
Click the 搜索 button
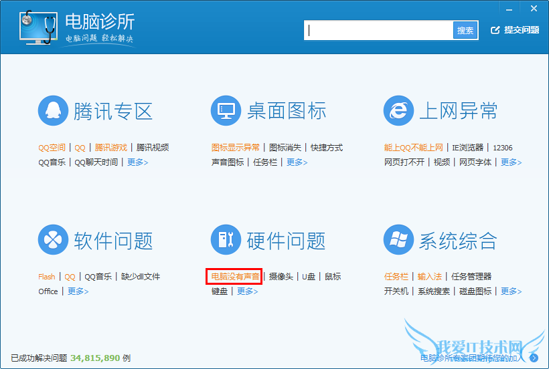pos(465,30)
